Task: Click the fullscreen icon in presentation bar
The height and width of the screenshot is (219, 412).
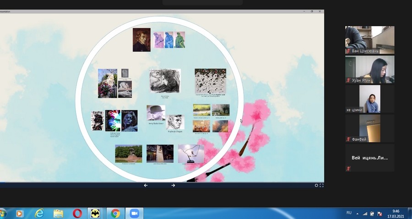Action: pyautogui.click(x=321, y=186)
